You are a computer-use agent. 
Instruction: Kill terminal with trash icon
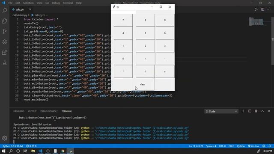tap(256, 111)
